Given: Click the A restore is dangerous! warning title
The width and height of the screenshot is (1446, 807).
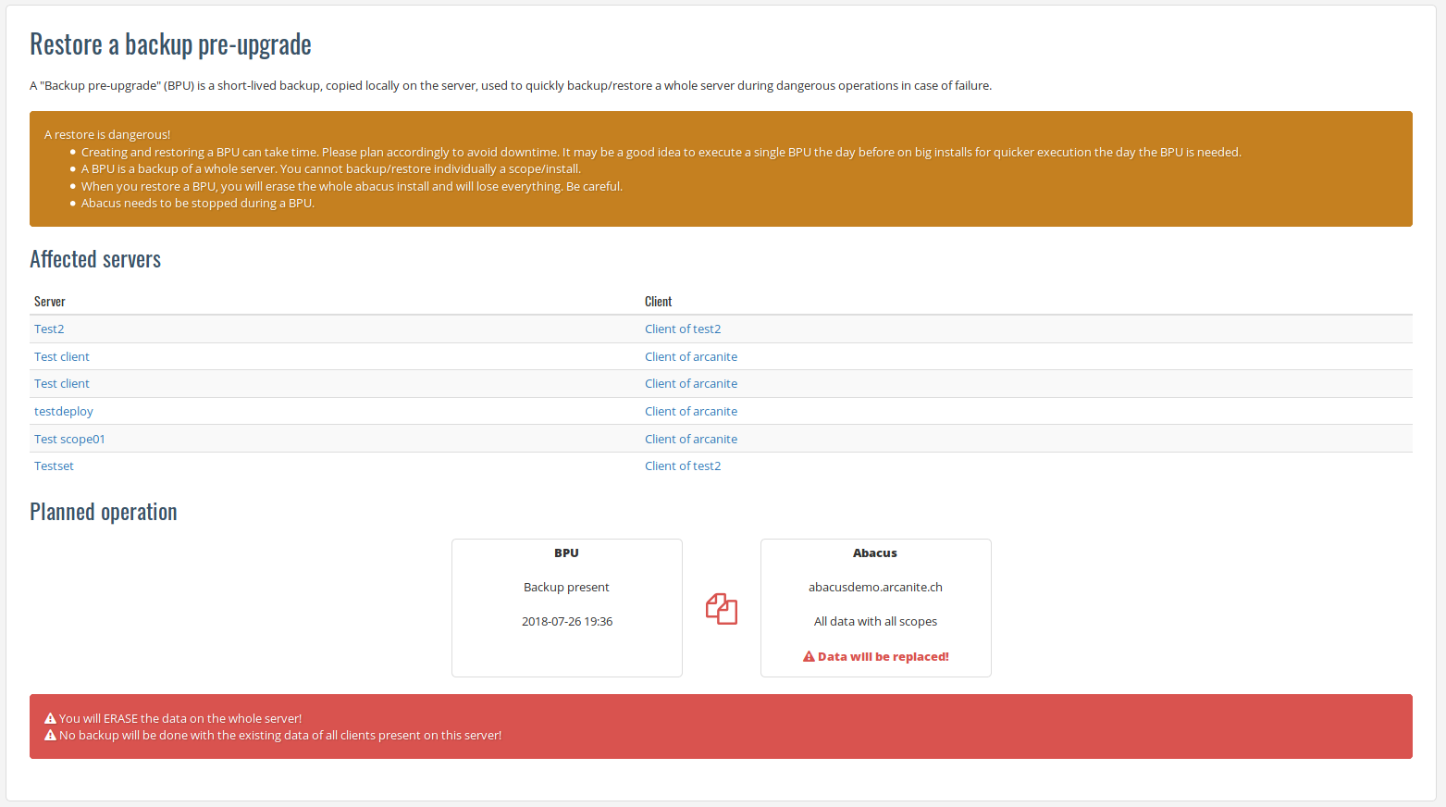Looking at the screenshot, I should pos(107,134).
